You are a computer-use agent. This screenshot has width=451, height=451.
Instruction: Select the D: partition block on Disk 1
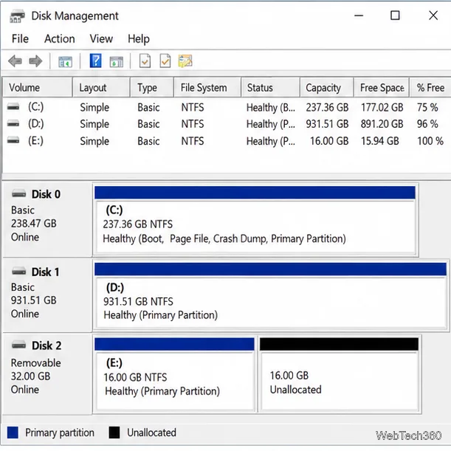(x=270, y=295)
